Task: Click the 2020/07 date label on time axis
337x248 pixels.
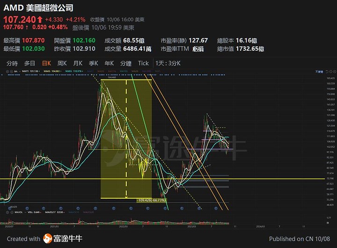Action: [x=9, y=226]
